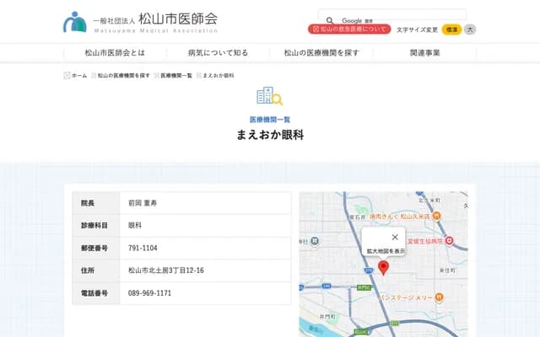540x337 pixels.
Task: Click 松山の救急医療について red button
Action: (x=349, y=29)
